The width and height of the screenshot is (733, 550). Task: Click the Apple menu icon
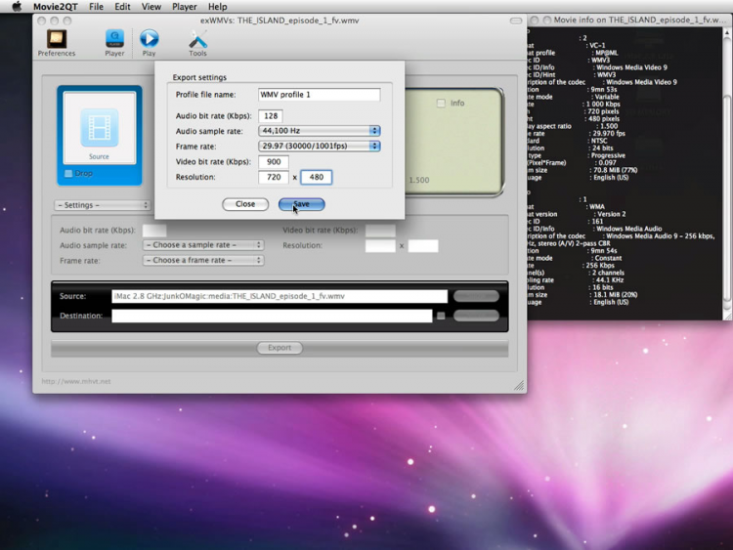tap(17, 7)
